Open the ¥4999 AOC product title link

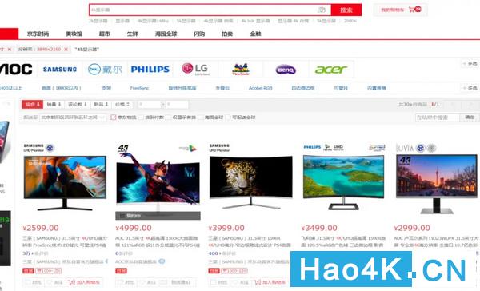coord(158,241)
